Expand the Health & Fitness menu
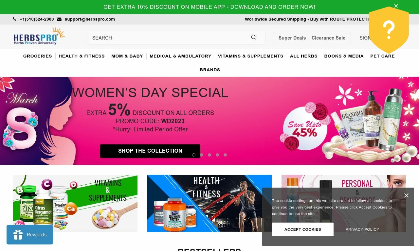The image size is (419, 251). [82, 56]
